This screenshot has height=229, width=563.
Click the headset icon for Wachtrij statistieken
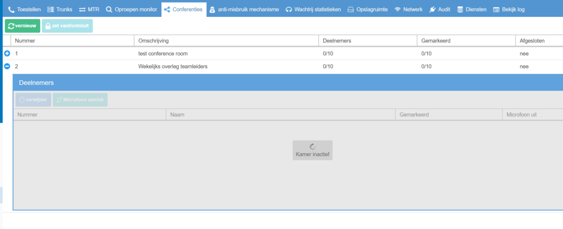click(x=289, y=9)
